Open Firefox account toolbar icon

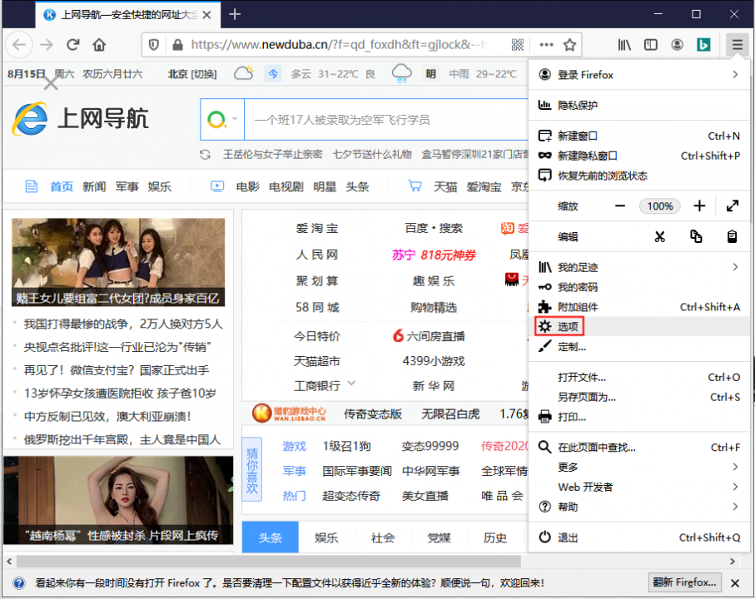[x=677, y=45]
